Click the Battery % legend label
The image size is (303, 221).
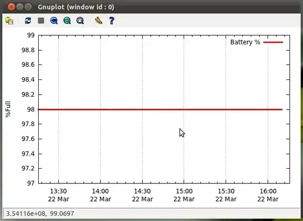click(x=245, y=42)
